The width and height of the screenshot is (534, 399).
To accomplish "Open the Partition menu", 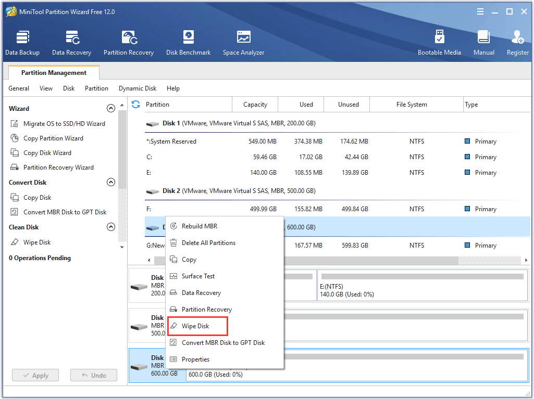I will coord(96,88).
